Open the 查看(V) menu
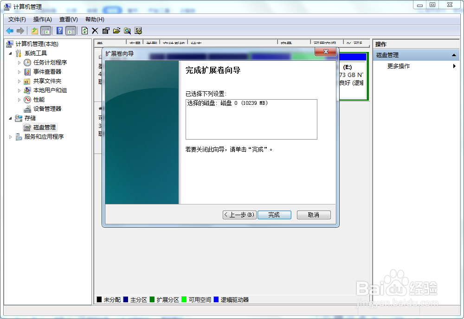 click(68, 19)
